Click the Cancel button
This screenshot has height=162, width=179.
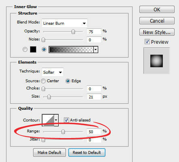pos(157,21)
